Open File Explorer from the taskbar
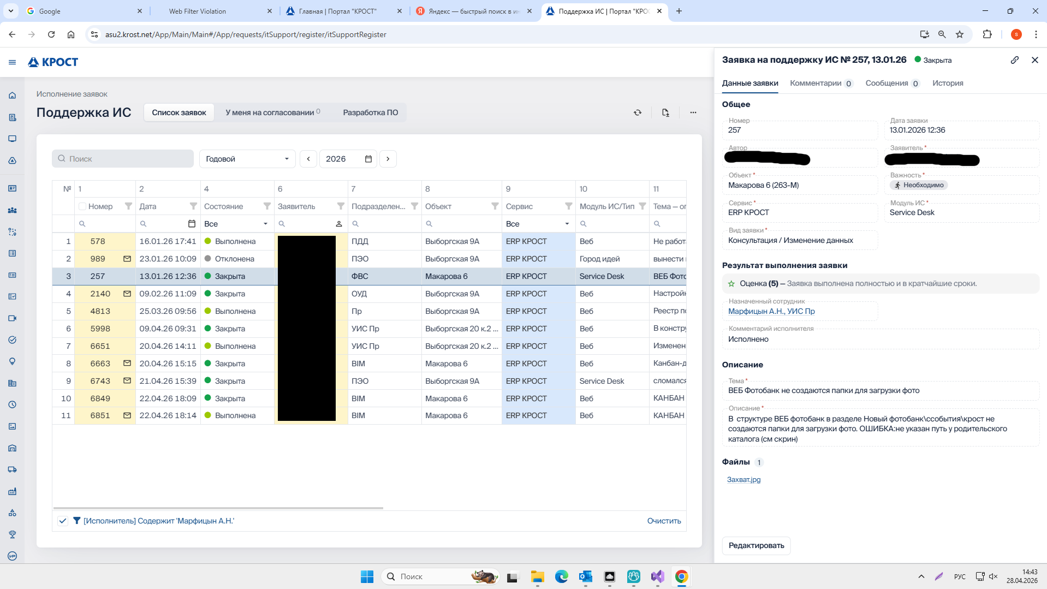The image size is (1047, 589). point(537,576)
